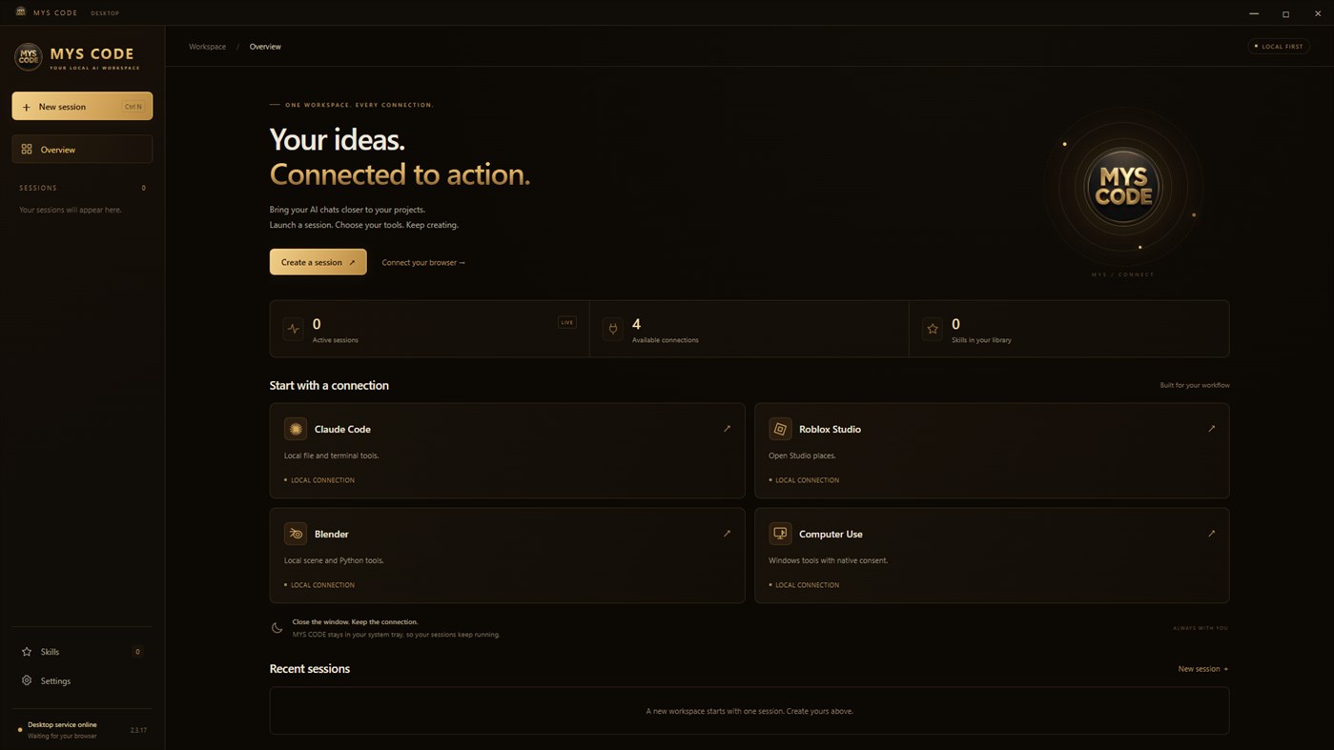The width and height of the screenshot is (1334, 750).
Task: Select the Blender connection card
Action: click(507, 556)
